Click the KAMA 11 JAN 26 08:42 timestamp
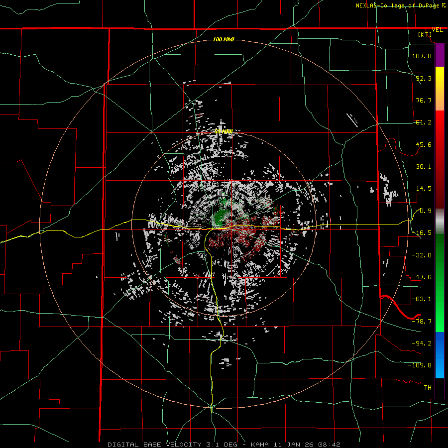 point(296,445)
